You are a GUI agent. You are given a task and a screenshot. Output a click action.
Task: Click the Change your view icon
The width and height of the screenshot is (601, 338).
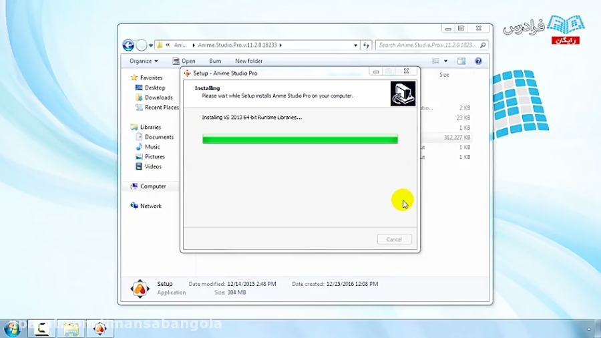436,61
